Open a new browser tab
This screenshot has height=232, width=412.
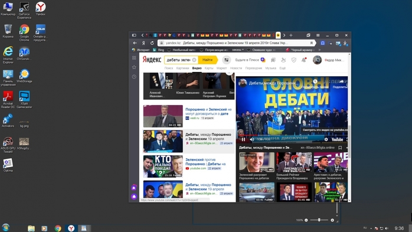(291, 35)
